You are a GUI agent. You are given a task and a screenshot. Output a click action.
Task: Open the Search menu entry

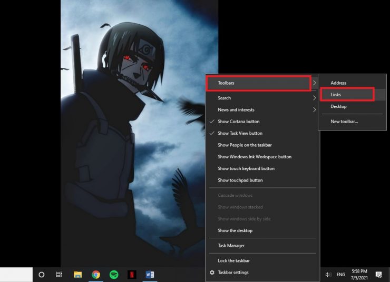point(262,98)
